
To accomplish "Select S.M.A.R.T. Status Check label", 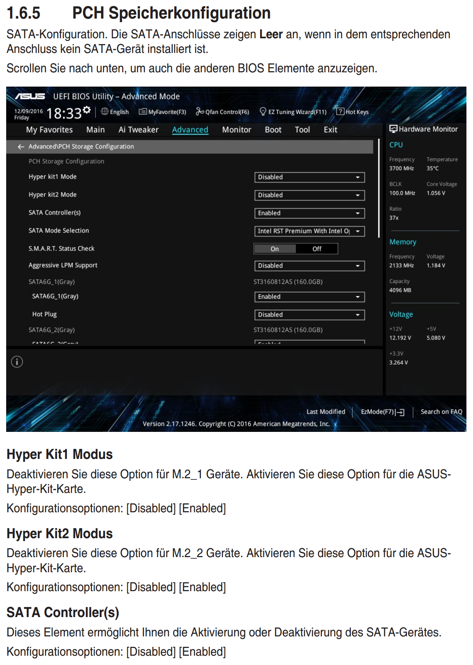I will point(61,249).
